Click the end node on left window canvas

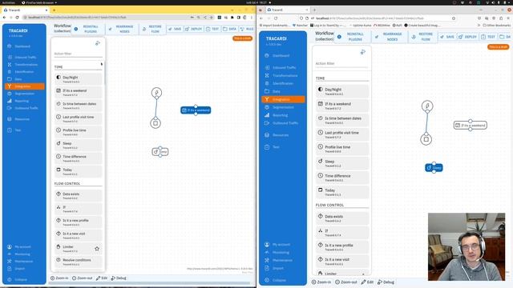click(156, 123)
